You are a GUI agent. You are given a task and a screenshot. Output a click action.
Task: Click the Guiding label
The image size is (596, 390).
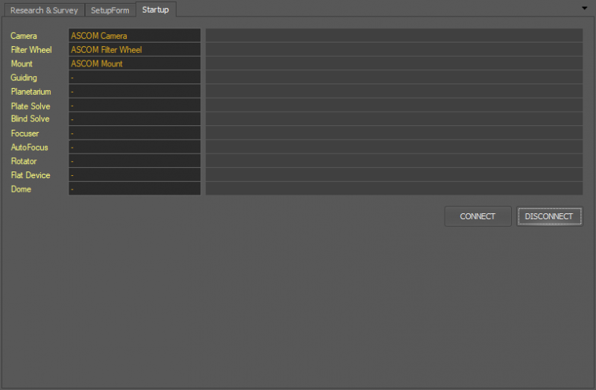coord(24,78)
